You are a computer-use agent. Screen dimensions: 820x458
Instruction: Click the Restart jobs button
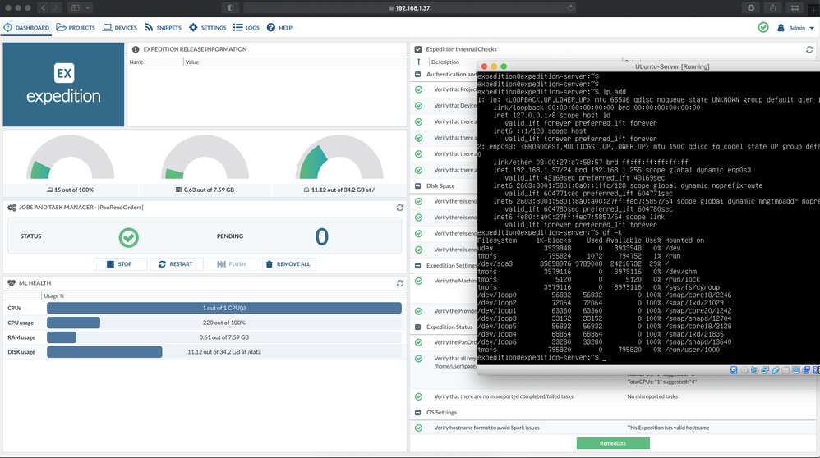(x=176, y=264)
